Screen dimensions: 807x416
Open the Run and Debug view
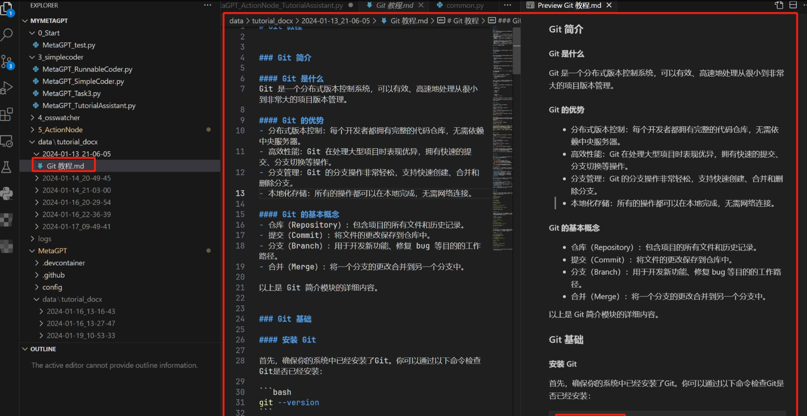(6, 88)
